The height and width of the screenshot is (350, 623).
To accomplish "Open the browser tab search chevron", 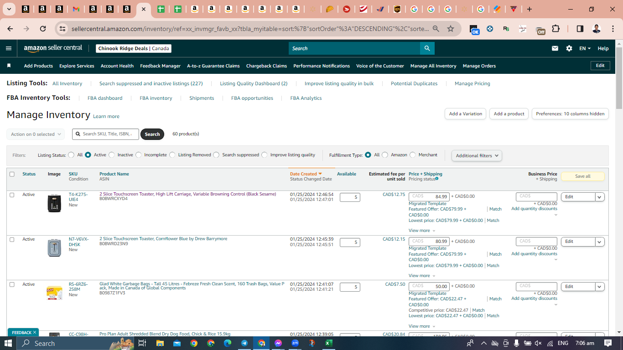I will 9,9.
